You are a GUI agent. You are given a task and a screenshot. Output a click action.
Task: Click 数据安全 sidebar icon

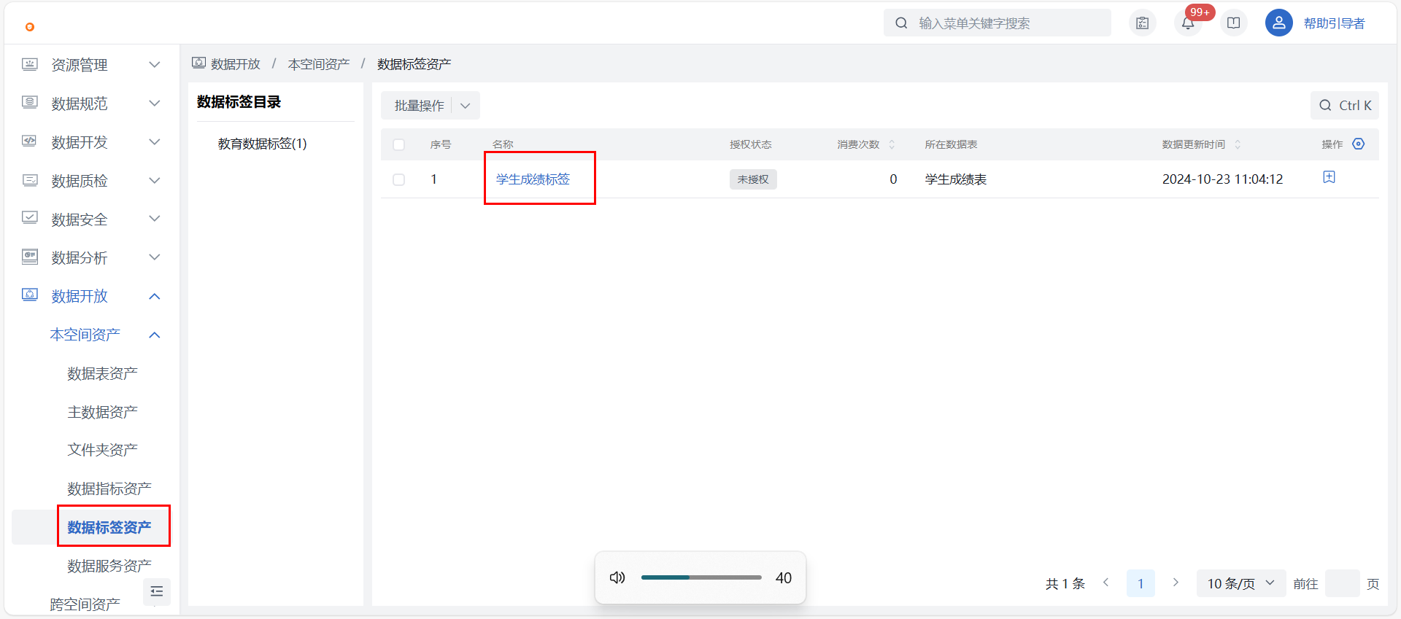[x=30, y=218]
